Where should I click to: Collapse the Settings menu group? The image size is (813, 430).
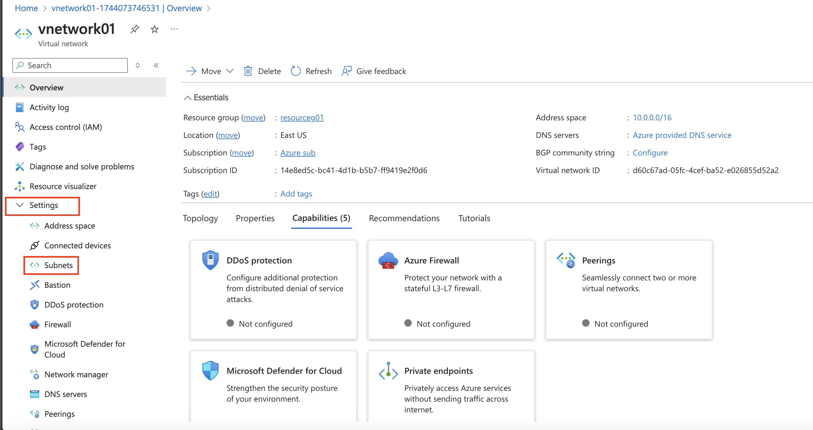(x=19, y=205)
